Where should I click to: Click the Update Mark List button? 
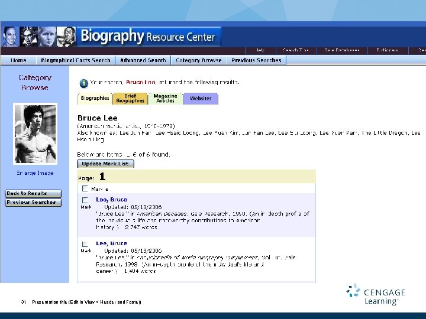[105, 164]
